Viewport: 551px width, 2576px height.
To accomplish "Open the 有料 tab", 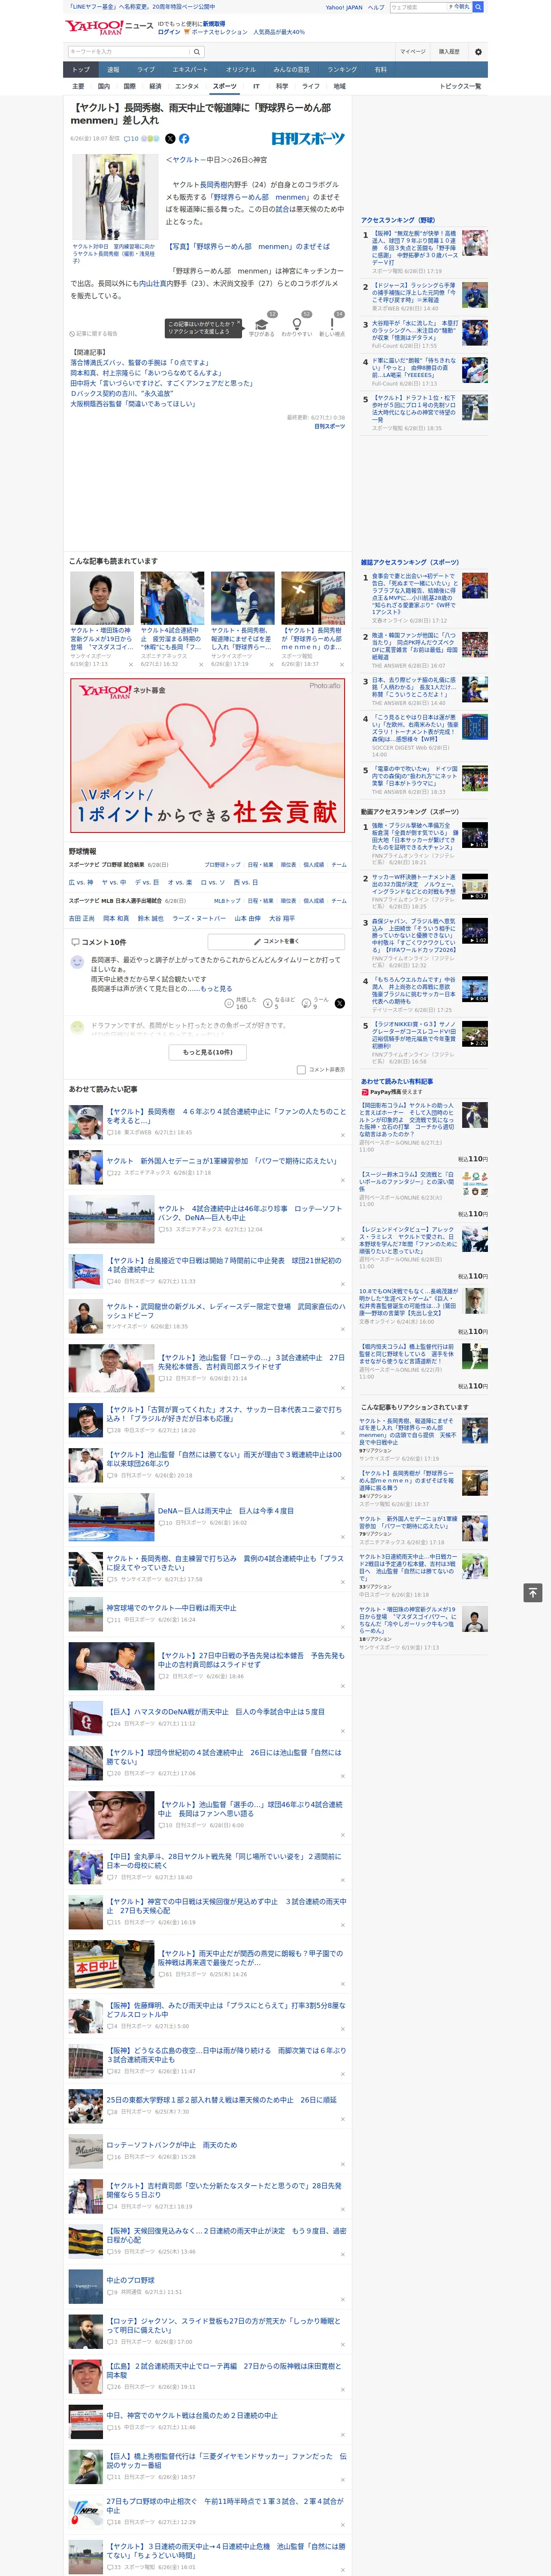I will coord(381,70).
